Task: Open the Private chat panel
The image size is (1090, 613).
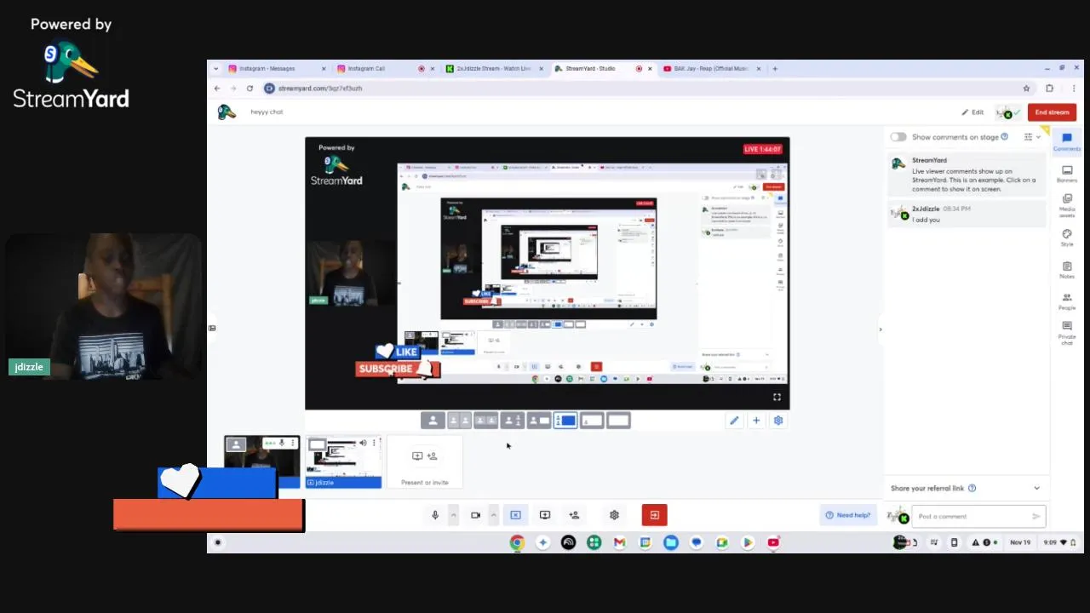Action: pos(1067,332)
